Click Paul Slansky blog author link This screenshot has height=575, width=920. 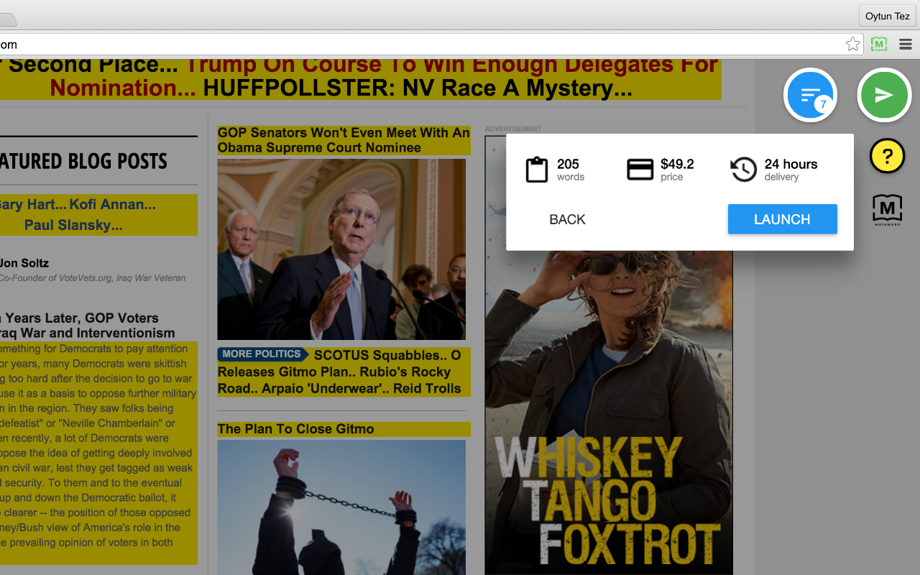pos(73,225)
